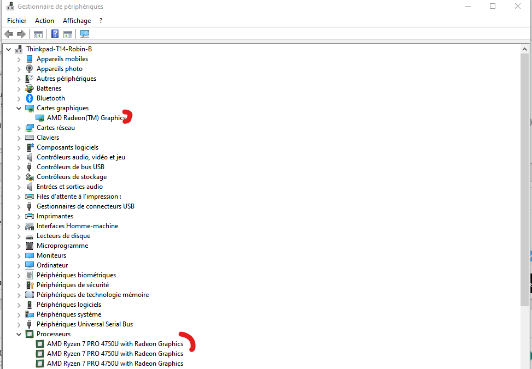
Task: Open the blue Help question-mark icon
Action: click(x=55, y=34)
